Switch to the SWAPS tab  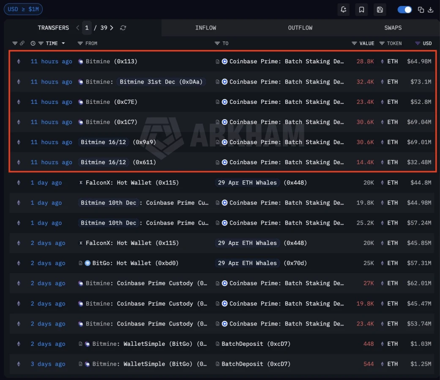click(x=393, y=28)
